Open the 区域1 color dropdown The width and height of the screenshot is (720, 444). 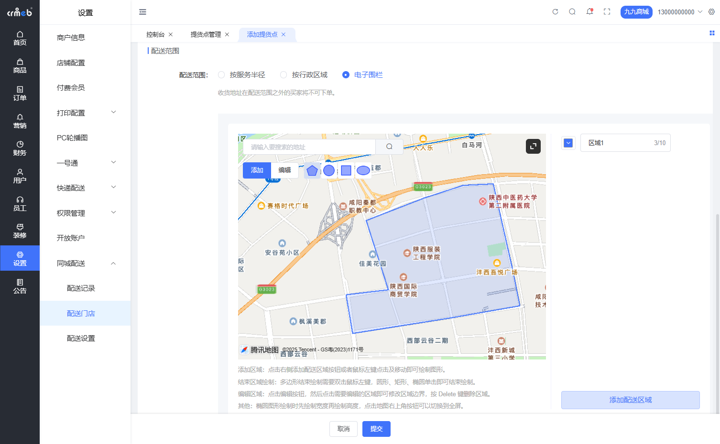pos(568,143)
